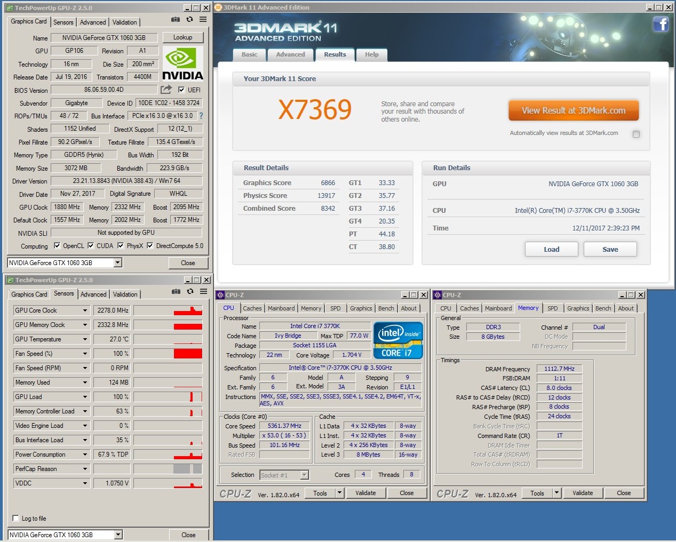Open the Memory Used sensor dropdown
This screenshot has width=676, height=542.
pyautogui.click(x=85, y=382)
